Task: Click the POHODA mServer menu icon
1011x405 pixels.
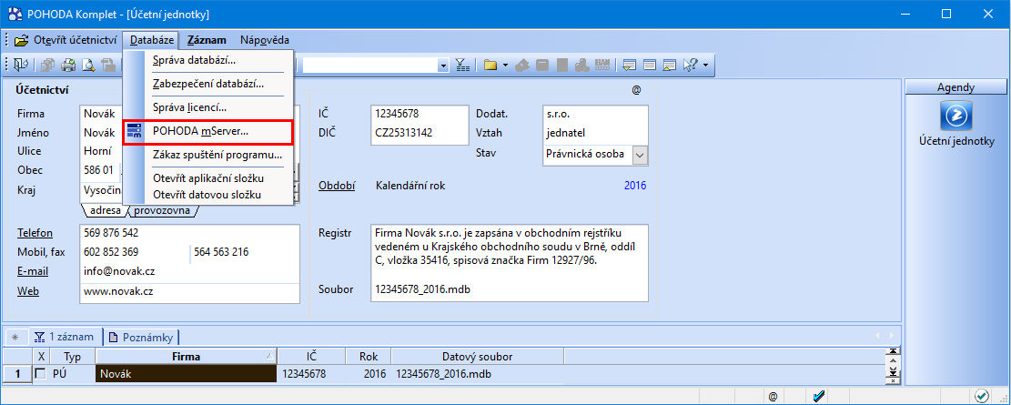Action: coord(134,131)
